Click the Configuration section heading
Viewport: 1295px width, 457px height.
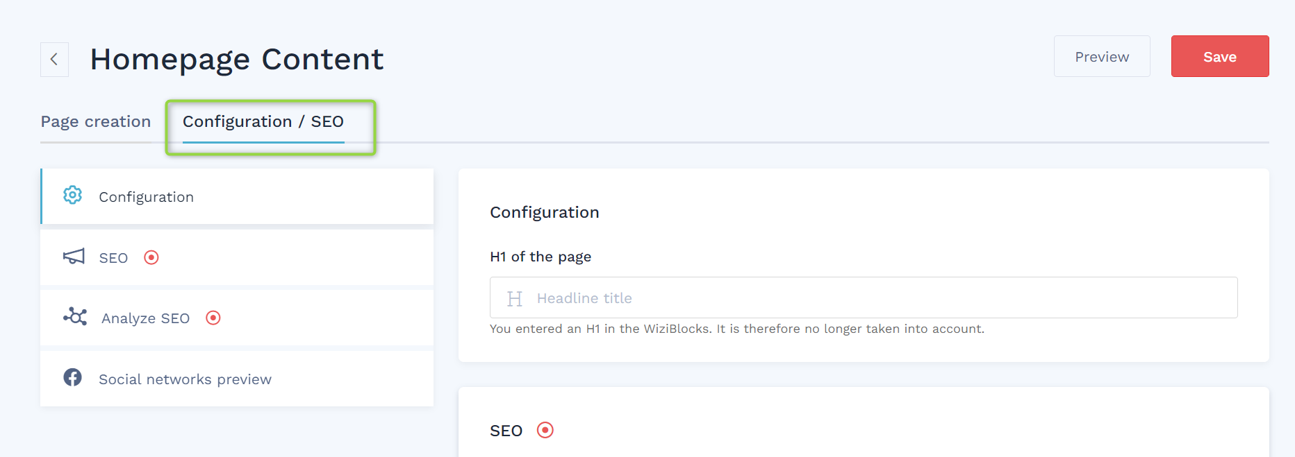[545, 212]
